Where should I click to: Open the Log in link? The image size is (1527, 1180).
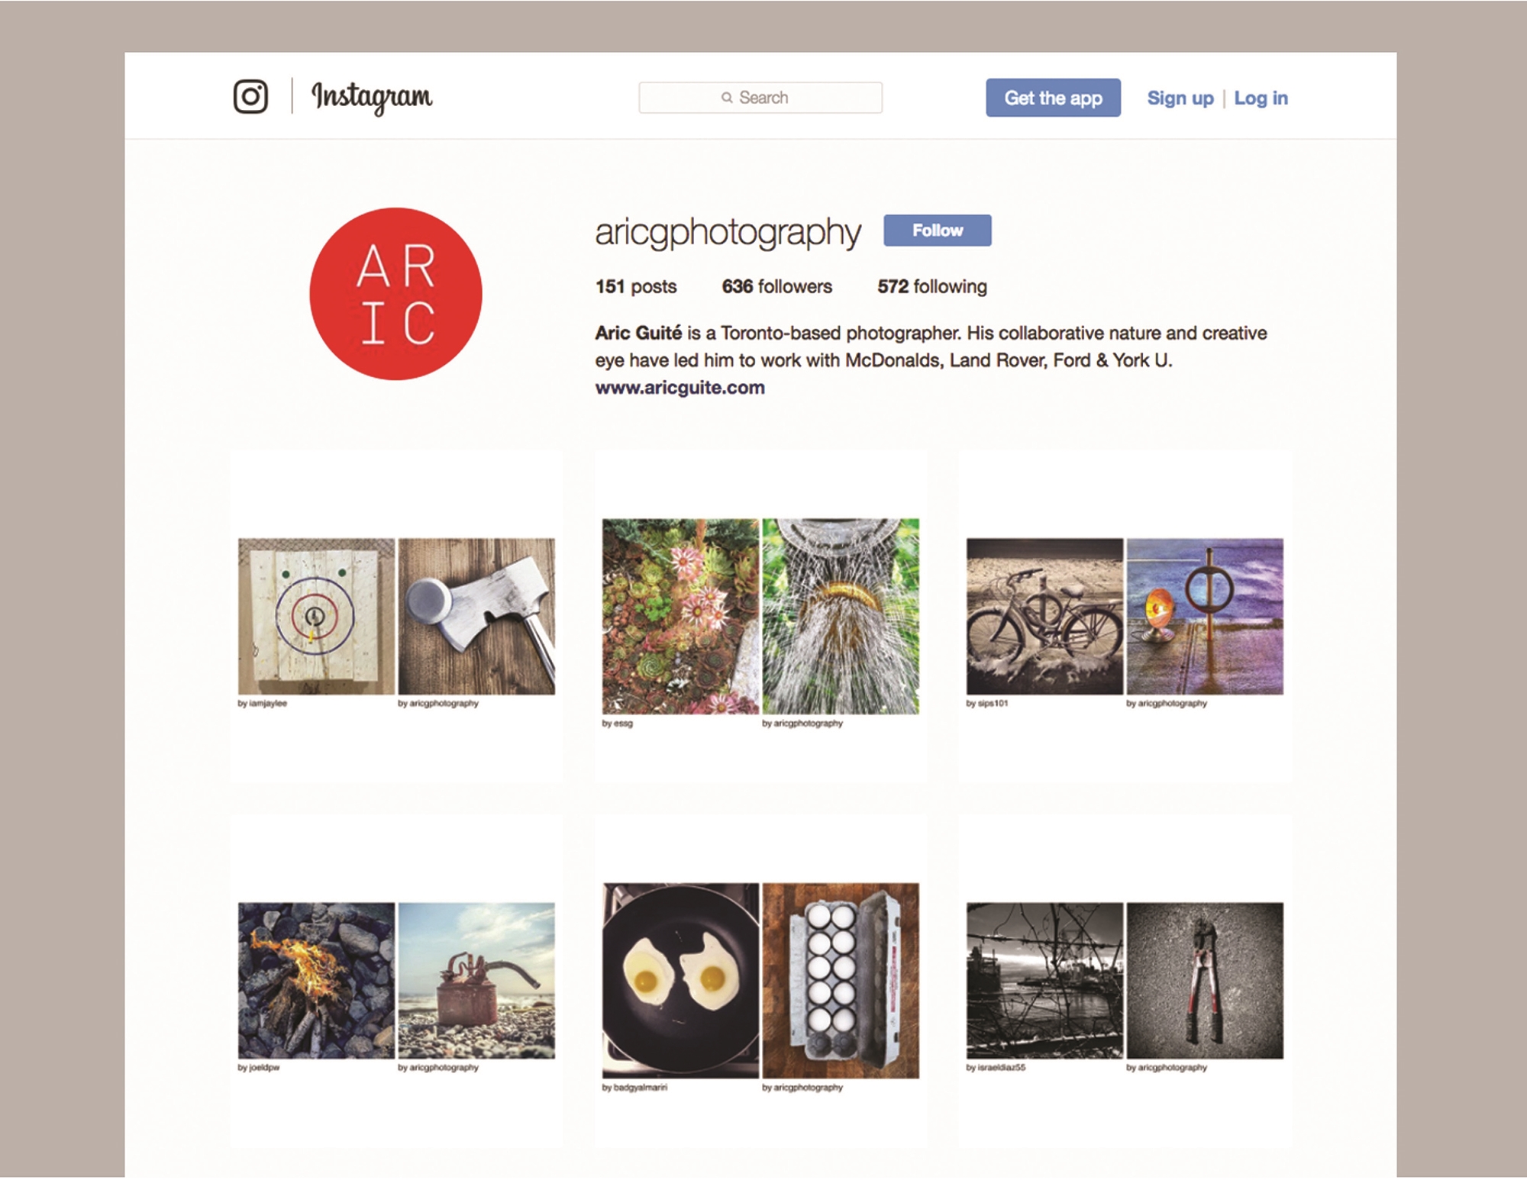coord(1261,98)
